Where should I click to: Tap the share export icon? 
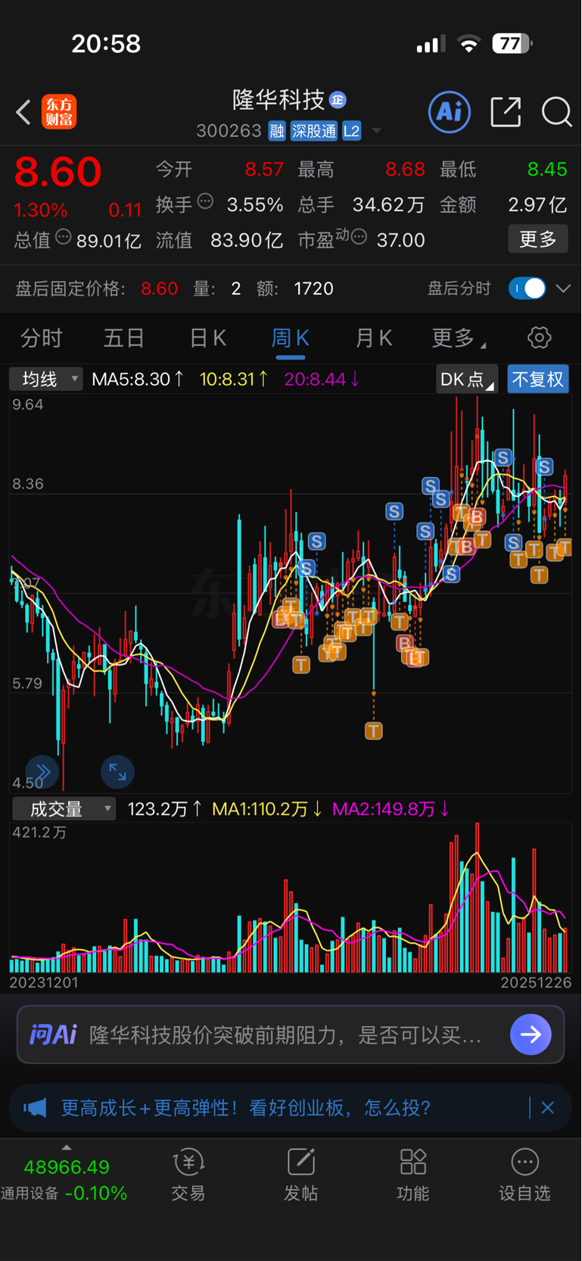click(x=506, y=112)
